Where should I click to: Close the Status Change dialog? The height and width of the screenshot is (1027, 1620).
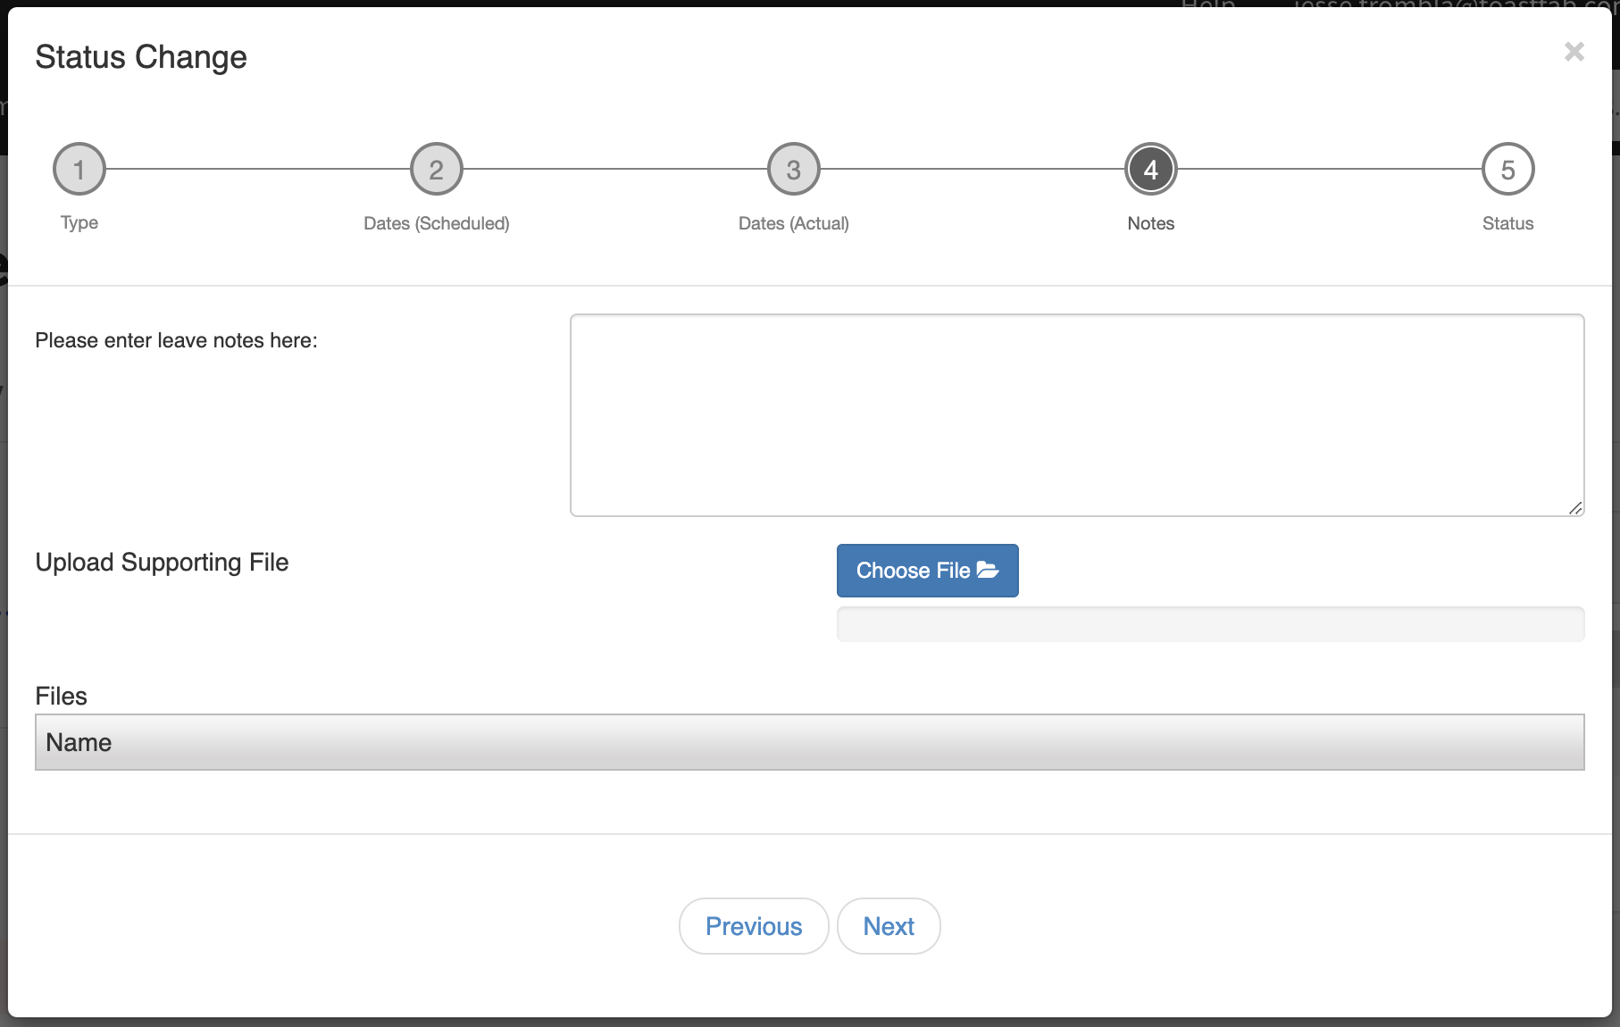pyautogui.click(x=1574, y=52)
